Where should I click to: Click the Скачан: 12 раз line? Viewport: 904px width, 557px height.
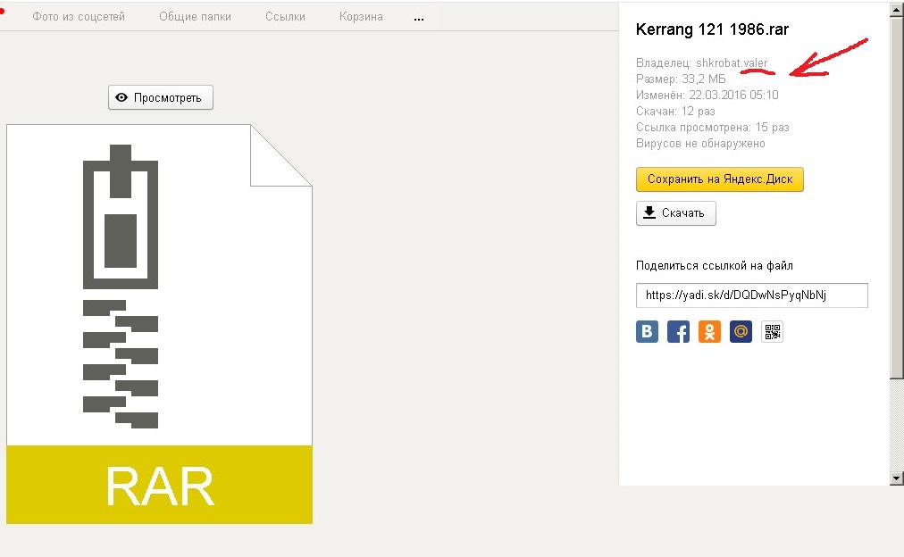coord(675,112)
